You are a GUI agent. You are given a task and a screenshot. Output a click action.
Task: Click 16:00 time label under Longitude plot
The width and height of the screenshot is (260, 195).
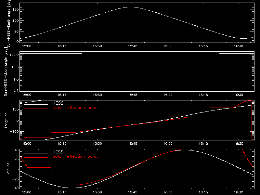pyautogui.click(x=168, y=143)
